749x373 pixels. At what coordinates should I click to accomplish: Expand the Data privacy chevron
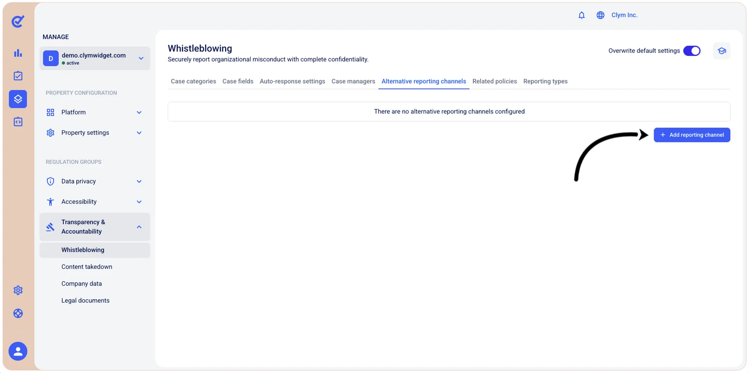click(139, 181)
